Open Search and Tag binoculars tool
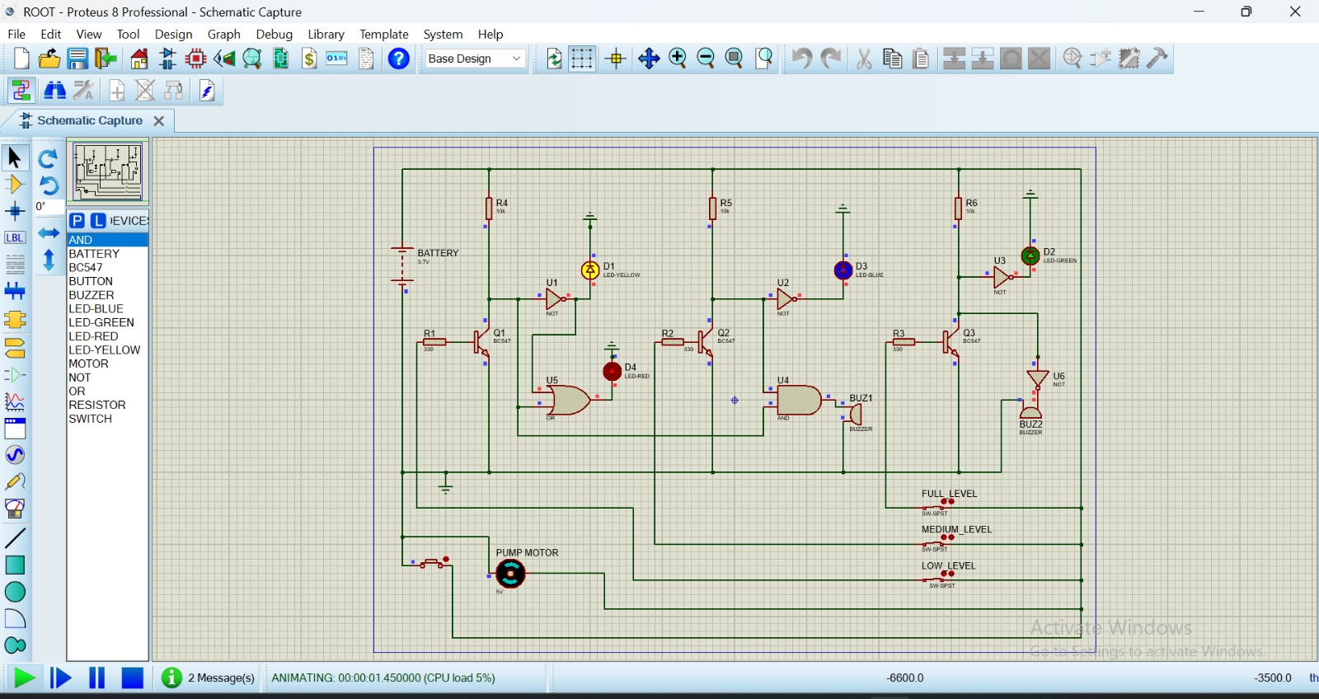The image size is (1319, 699). 54,90
